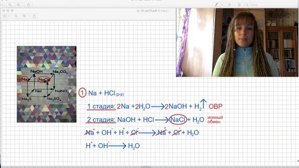Select the sodium compounds cube diagram image
Image resolution: width=299 pixels, height=168 pixels.
[x=47, y=84]
